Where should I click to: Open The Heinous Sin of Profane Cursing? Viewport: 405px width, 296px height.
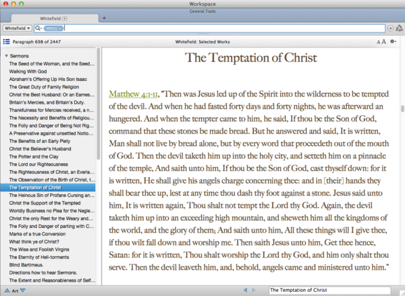click(x=52, y=196)
